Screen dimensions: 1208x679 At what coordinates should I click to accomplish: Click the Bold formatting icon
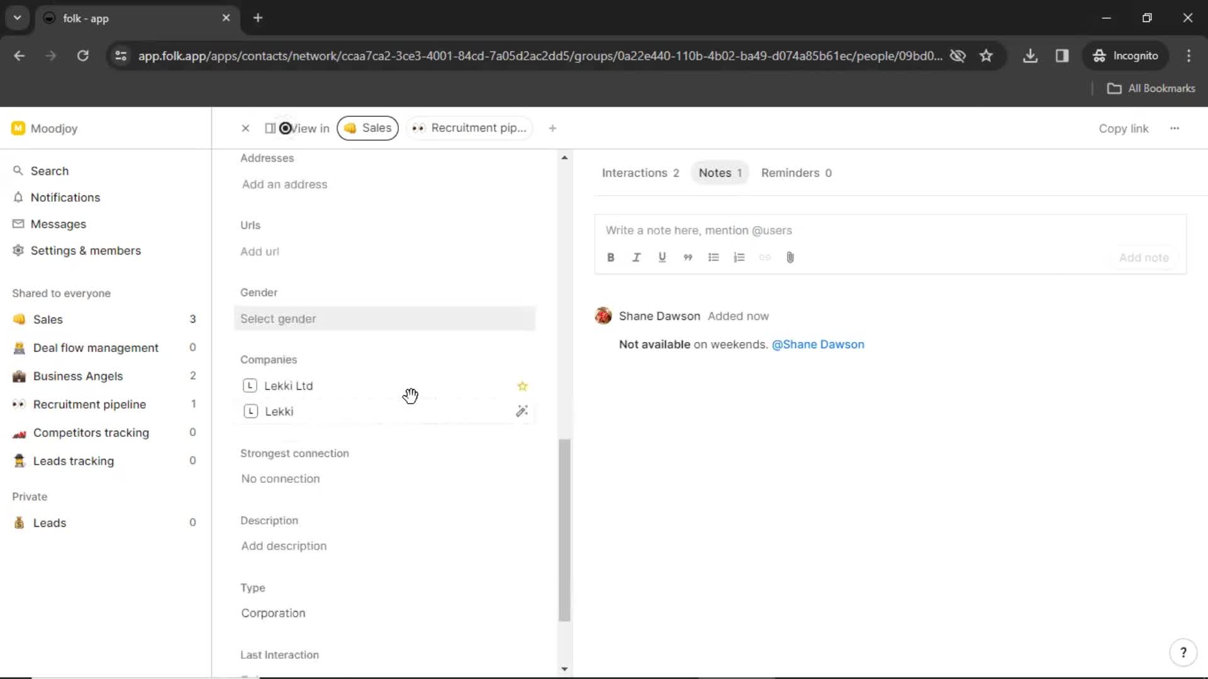point(611,257)
